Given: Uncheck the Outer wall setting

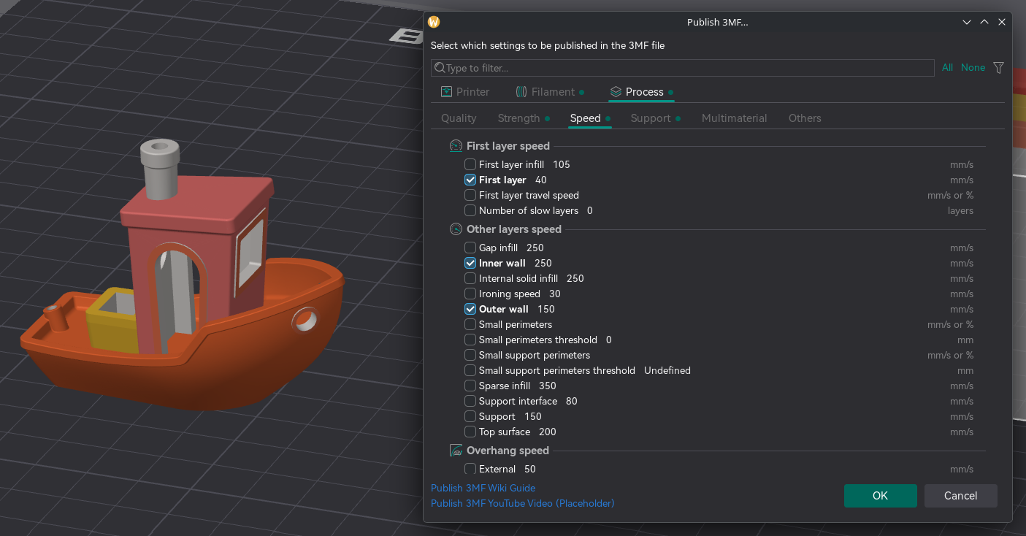Looking at the screenshot, I should click(470, 309).
